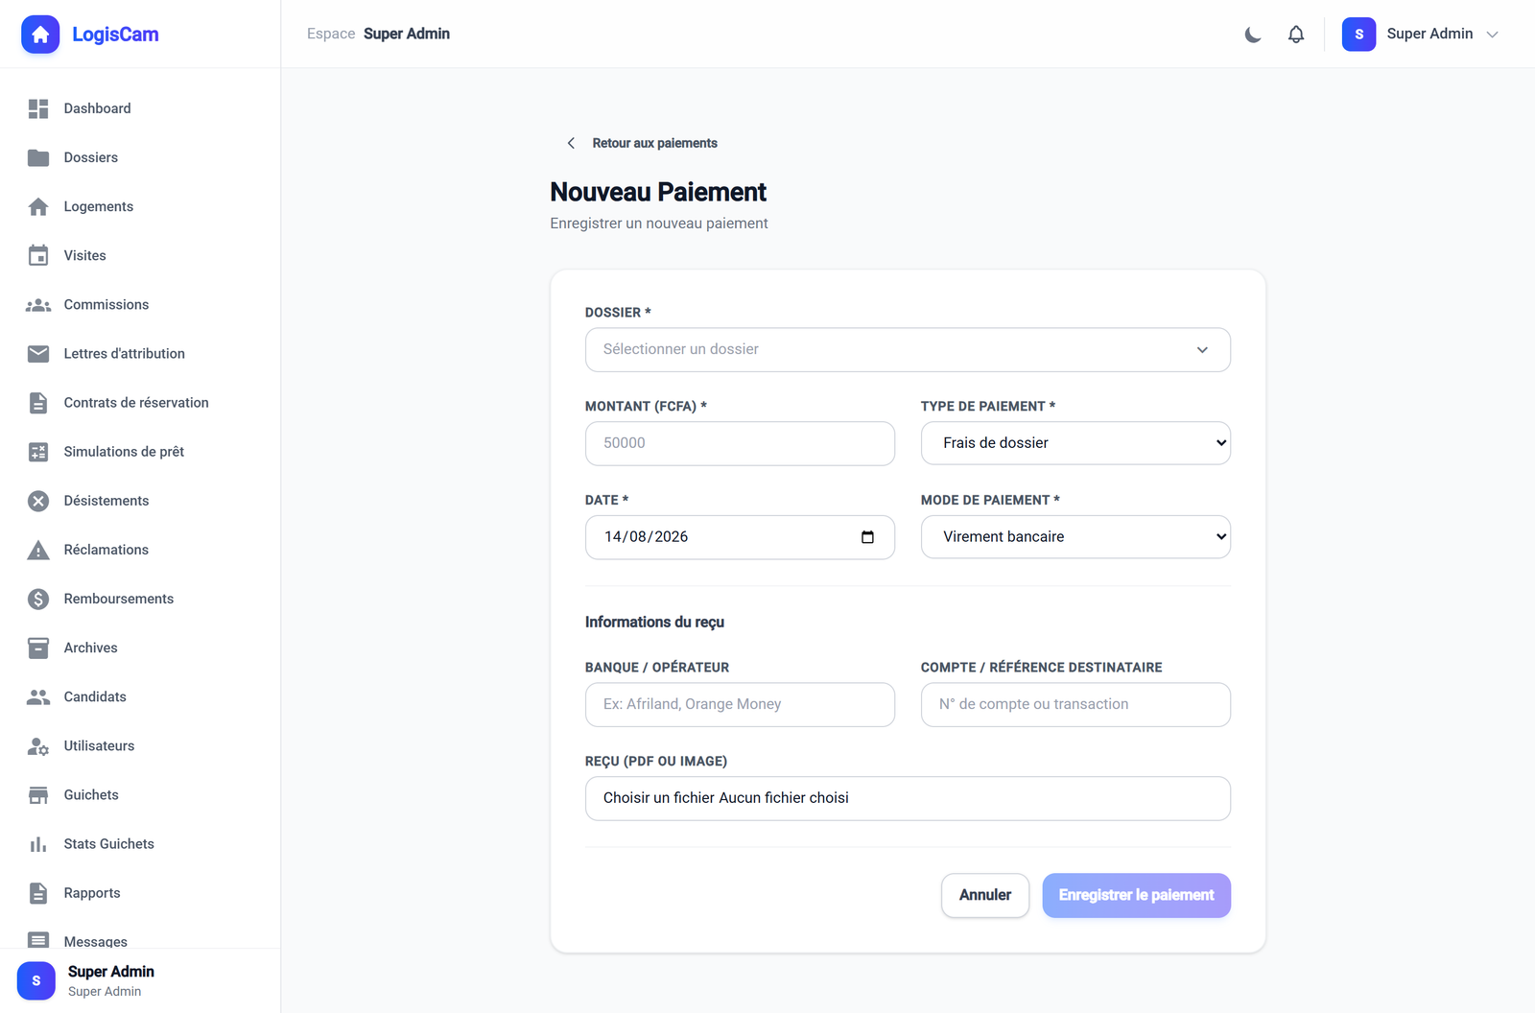
Task: Click the LogisCam home logo icon
Action: pos(40,35)
